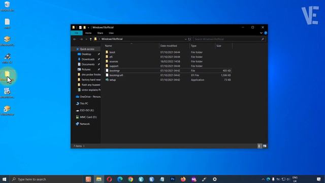Image resolution: width=325 pixels, height=183 pixels.
Task: Open the Help icon in Explorer
Action: (x=266, y=33)
